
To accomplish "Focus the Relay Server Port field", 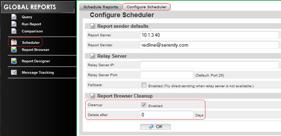I will [x=167, y=75].
